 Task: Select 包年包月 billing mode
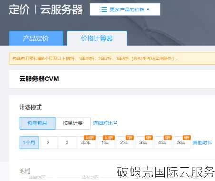(x=37, y=123)
